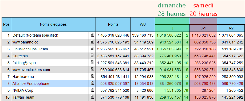Click the Noms d'équipes header

(53, 24)
